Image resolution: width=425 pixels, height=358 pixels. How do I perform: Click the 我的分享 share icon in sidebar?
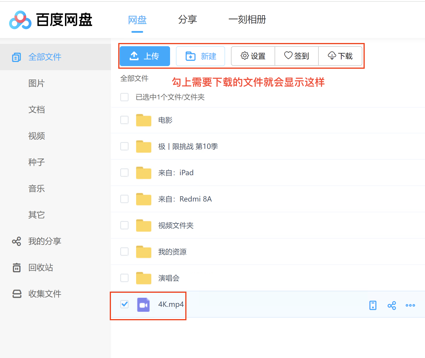click(x=16, y=241)
